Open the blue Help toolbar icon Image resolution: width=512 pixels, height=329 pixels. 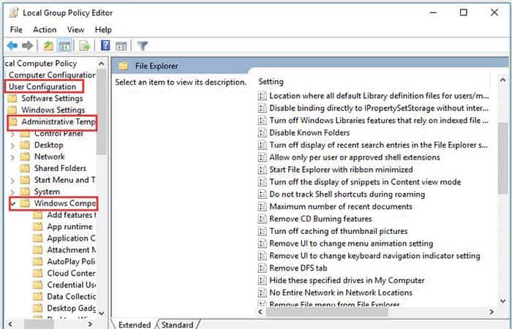[105, 45]
